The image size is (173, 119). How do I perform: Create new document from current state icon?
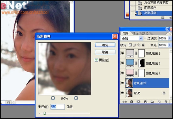pos(163,18)
